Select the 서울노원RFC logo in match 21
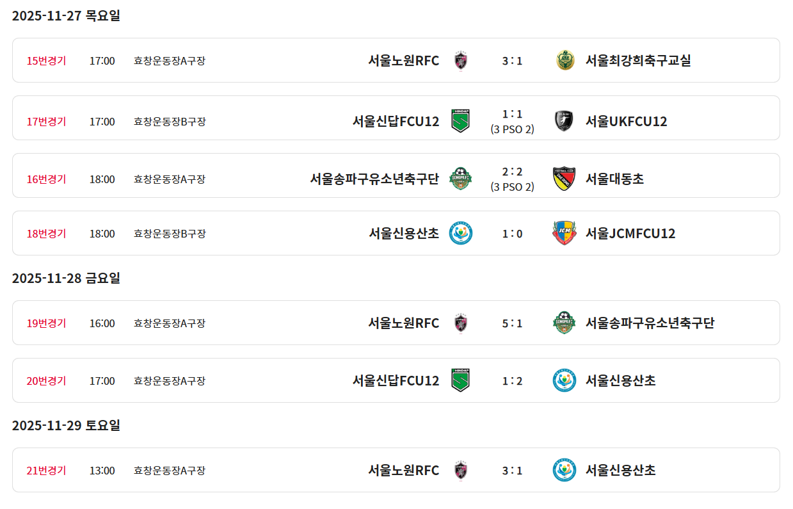793x509 pixels. point(461,471)
